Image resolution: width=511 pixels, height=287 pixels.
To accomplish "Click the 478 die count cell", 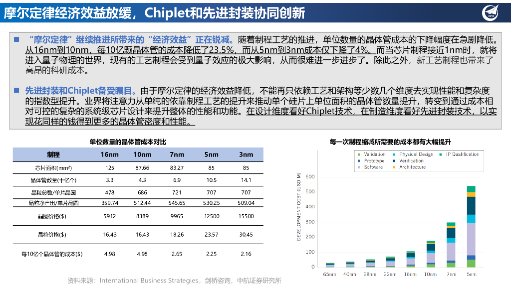I will 109,193.
